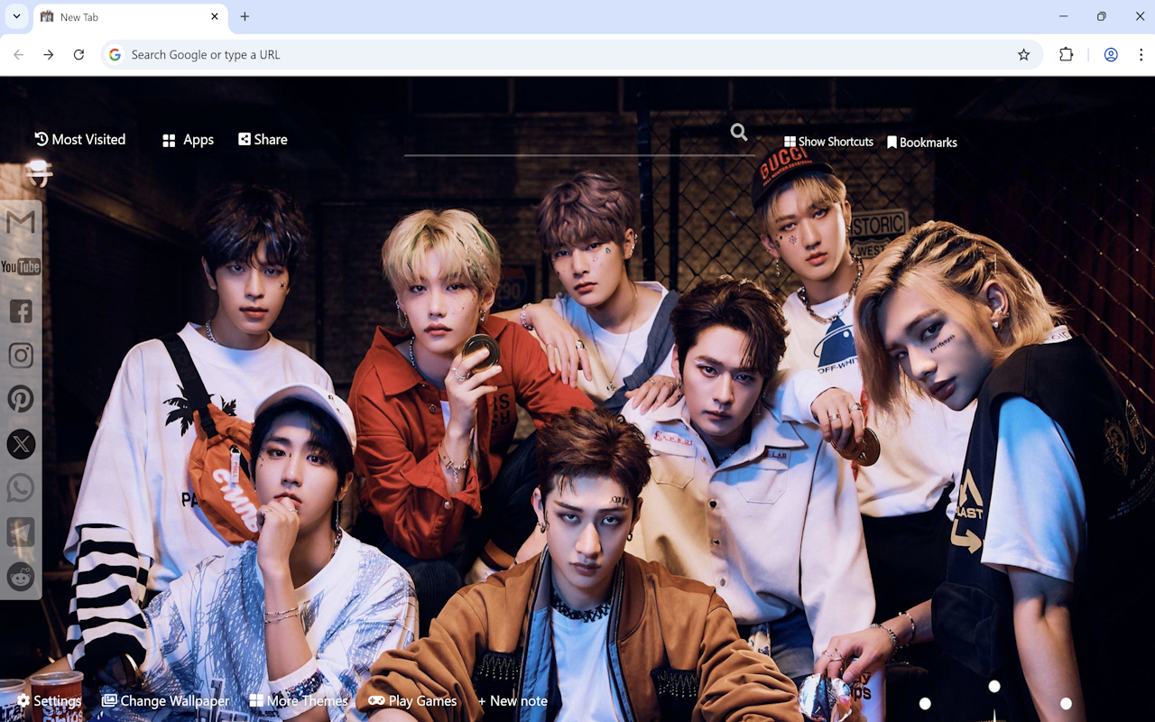The width and height of the screenshot is (1155, 722).
Task: Open the browser extensions menu
Action: tap(1066, 54)
